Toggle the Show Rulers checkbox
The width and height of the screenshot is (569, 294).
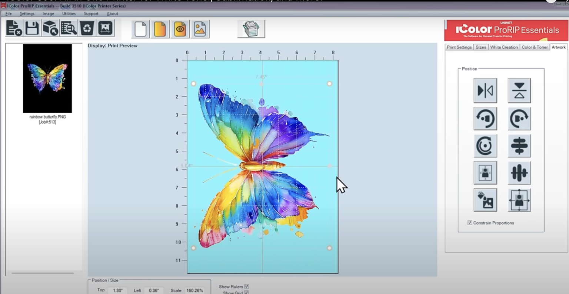tap(247, 286)
